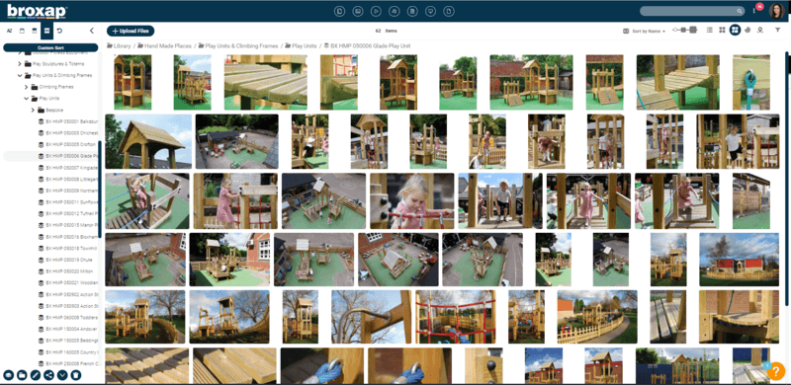
Task: Click the Upload Files button
Action: (x=131, y=31)
